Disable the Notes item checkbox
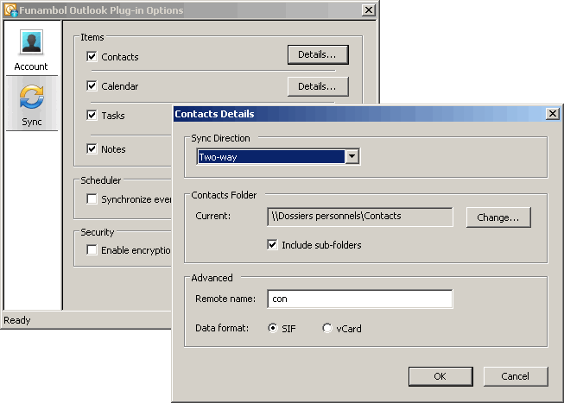Screen dimensions: 564x403 92,148
